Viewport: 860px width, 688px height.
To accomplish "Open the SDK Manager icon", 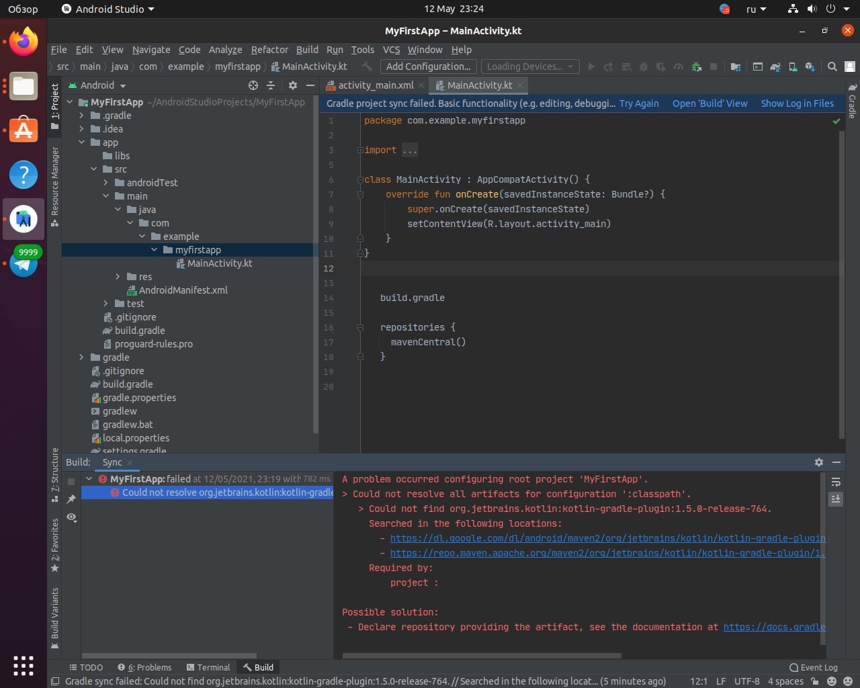I will point(810,67).
